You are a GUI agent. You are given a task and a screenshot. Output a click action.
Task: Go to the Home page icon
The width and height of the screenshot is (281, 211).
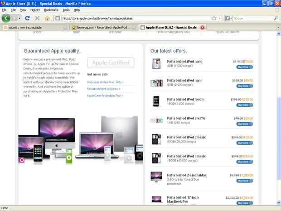pos(47,18)
